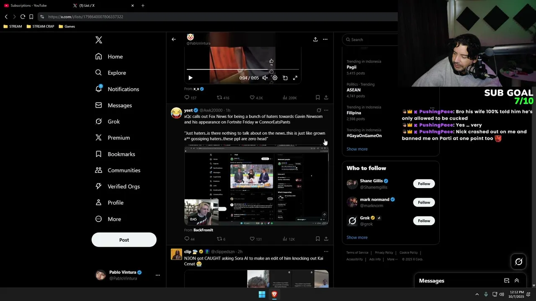This screenshot has width=536, height=301.
Task: Open Verified Orgs in the sidebar
Action: click(117, 186)
